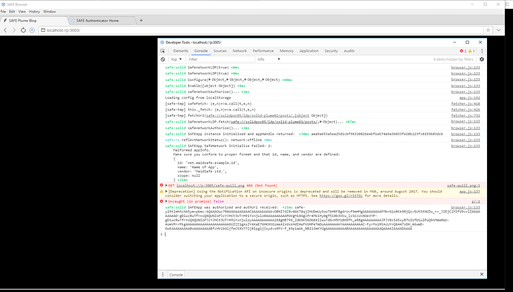Click the console Filter input field
The width and height of the screenshot is (513, 292).
coord(221,59)
